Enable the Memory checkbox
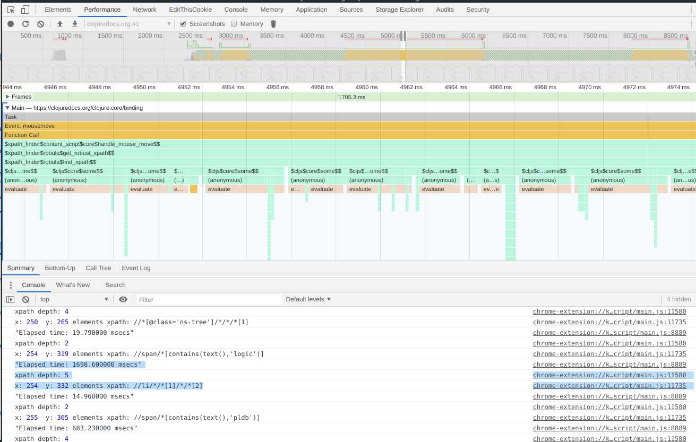Screen dimensions: 696x442 (x=234, y=24)
